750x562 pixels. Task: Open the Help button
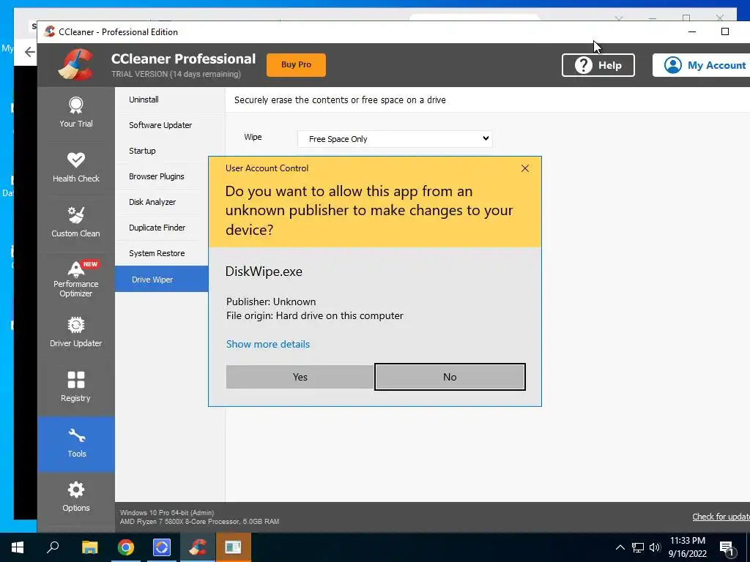[598, 65]
